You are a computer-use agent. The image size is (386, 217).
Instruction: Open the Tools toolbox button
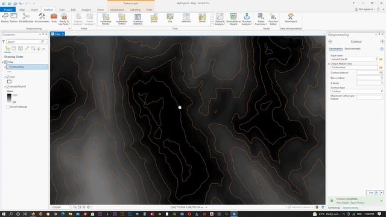[x=54, y=18]
